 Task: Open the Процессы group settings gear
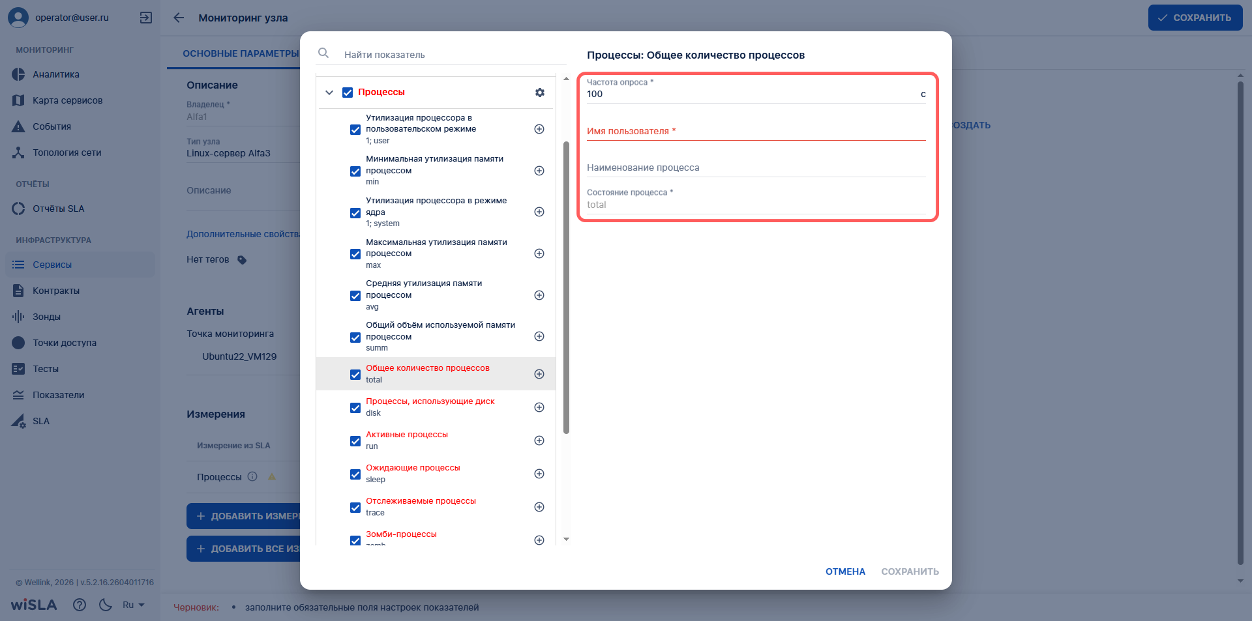click(540, 93)
